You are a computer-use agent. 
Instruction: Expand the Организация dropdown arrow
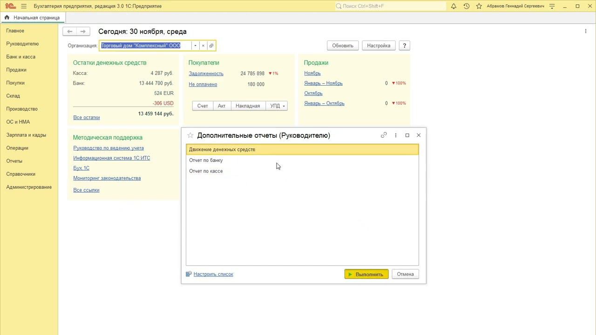click(196, 46)
